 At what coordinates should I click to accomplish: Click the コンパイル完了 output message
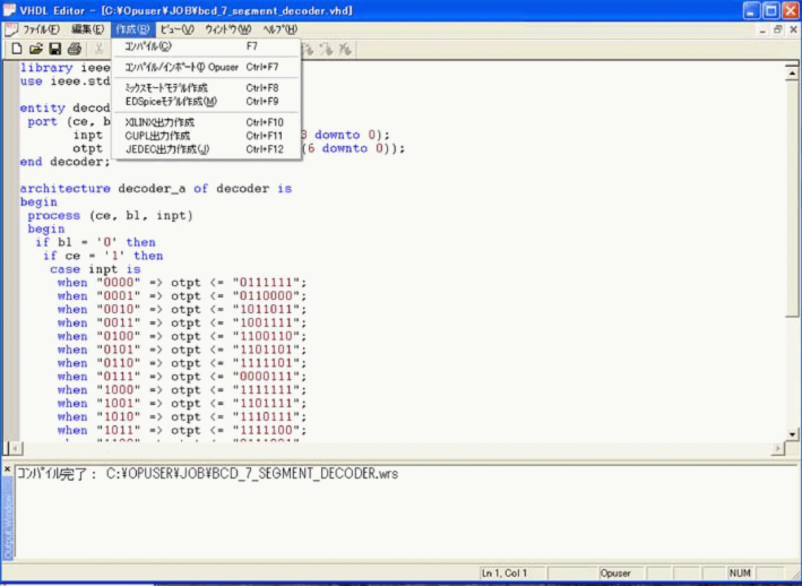pyautogui.click(x=208, y=474)
